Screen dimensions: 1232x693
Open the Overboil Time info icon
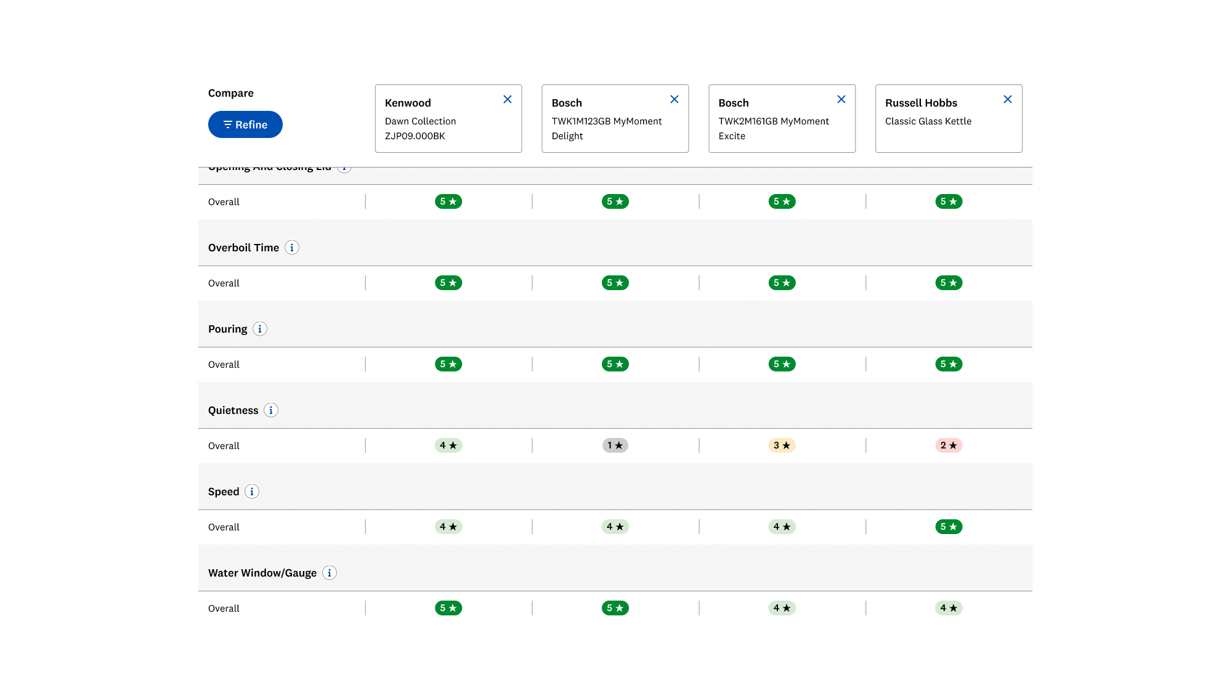tap(292, 248)
